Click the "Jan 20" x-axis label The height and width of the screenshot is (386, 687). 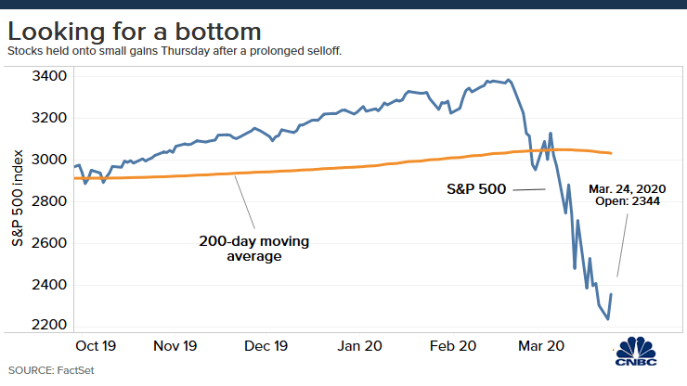(x=358, y=345)
